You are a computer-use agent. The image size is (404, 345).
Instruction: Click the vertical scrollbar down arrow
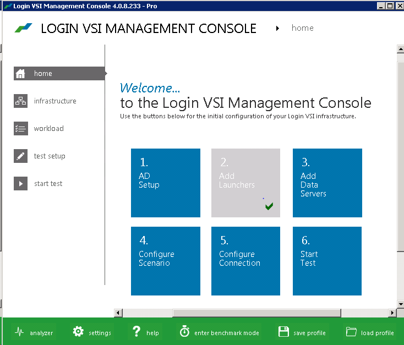400,304
